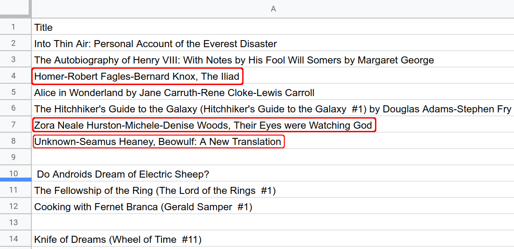514x249 pixels.
Task: Click The Fellowship of the Ring cell
Action: [x=155, y=191]
